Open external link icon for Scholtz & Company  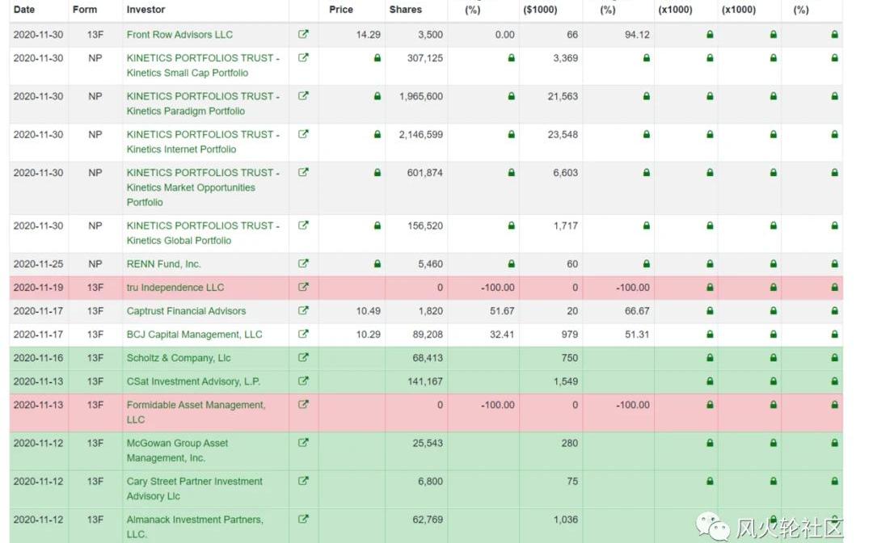[303, 358]
